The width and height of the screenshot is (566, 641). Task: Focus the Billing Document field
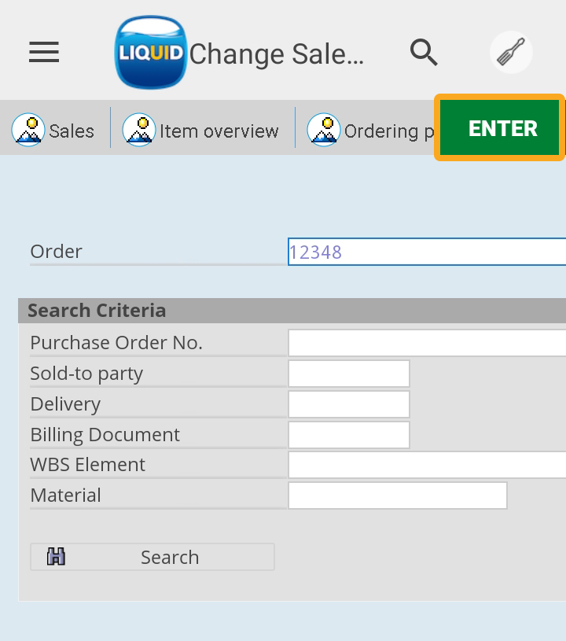349,435
